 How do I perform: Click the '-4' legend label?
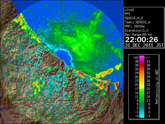click(x=137, y=116)
